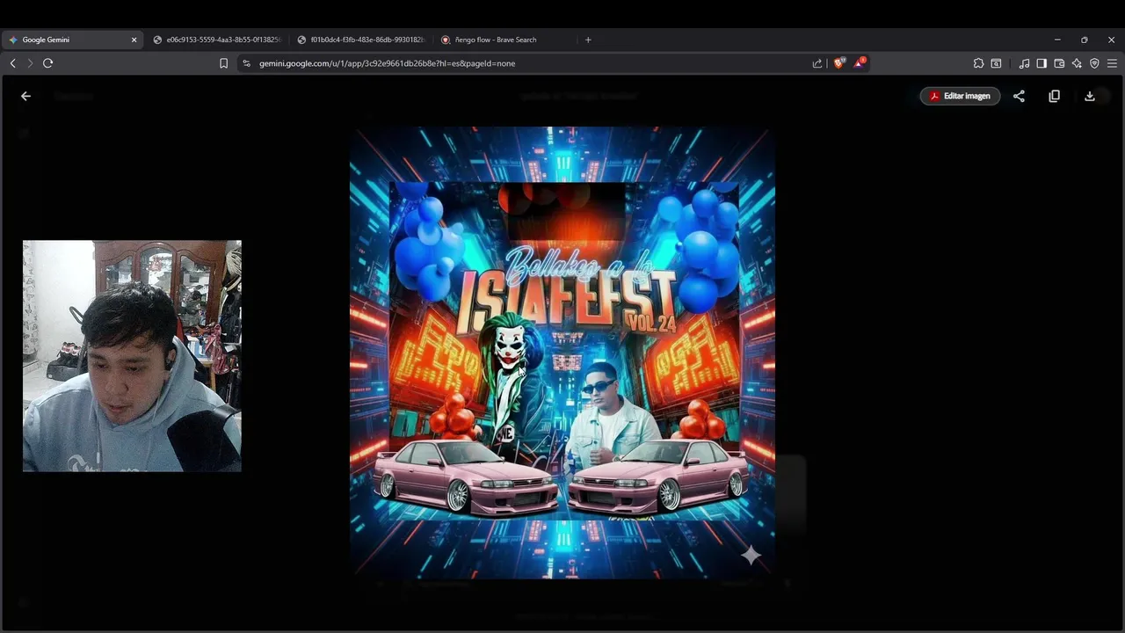Reload the Gemini page
The image size is (1125, 633).
point(47,63)
